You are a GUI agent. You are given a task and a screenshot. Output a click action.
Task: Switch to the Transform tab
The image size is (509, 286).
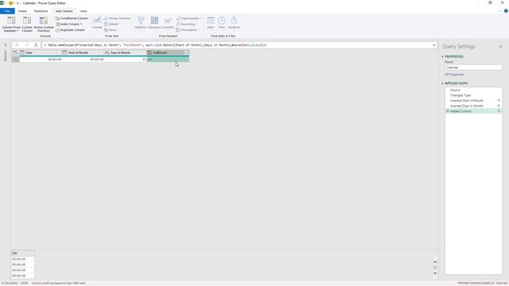pos(41,11)
